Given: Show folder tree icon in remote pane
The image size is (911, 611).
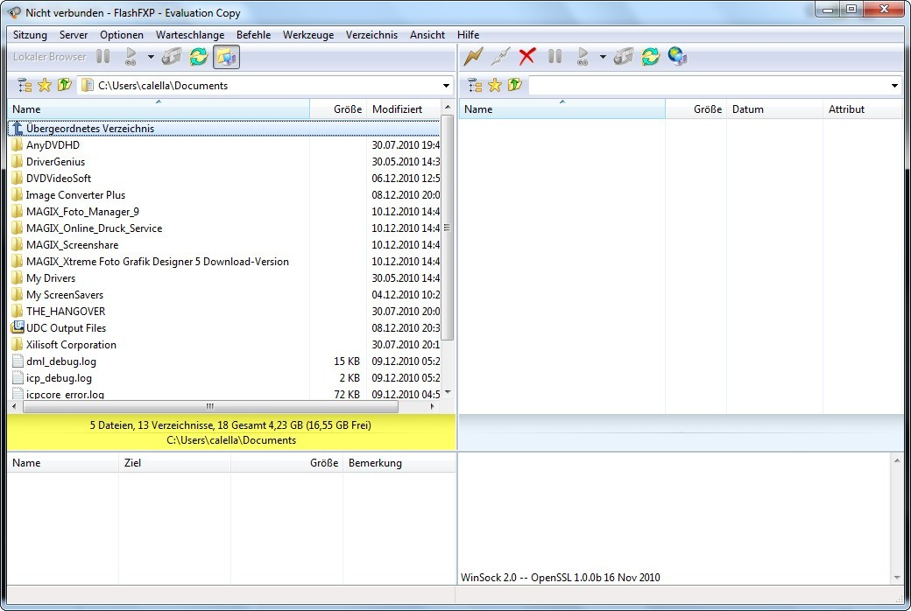Looking at the screenshot, I should tap(476, 86).
